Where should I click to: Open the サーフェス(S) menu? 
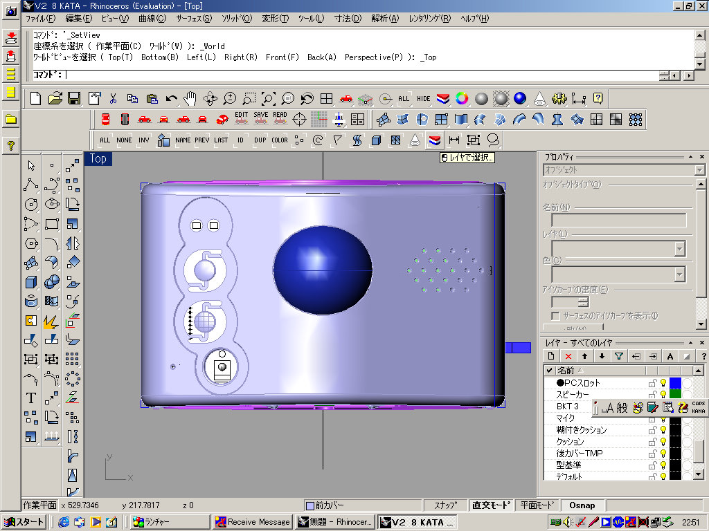pos(194,19)
